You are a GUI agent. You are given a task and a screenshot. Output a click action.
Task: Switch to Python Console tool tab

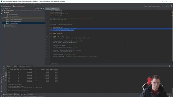point(7,94)
